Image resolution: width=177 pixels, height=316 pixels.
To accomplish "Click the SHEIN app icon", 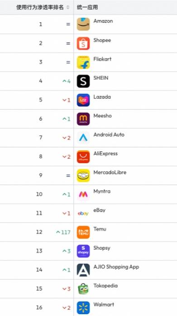I will click(x=83, y=81).
